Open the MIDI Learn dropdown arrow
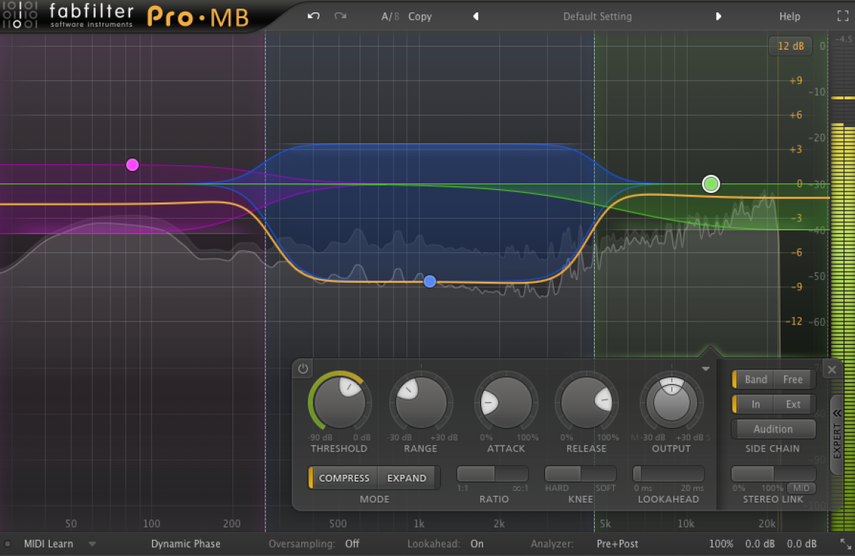 [x=92, y=544]
